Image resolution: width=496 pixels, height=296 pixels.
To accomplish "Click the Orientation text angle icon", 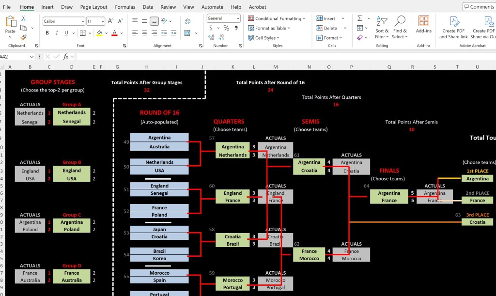I will [x=164, y=21].
